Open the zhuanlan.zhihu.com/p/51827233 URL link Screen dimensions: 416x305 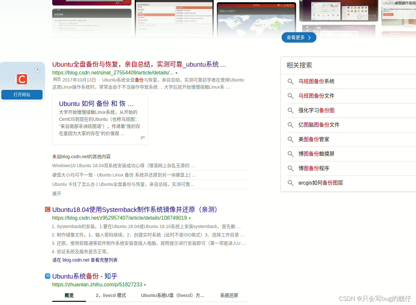(x=97, y=285)
